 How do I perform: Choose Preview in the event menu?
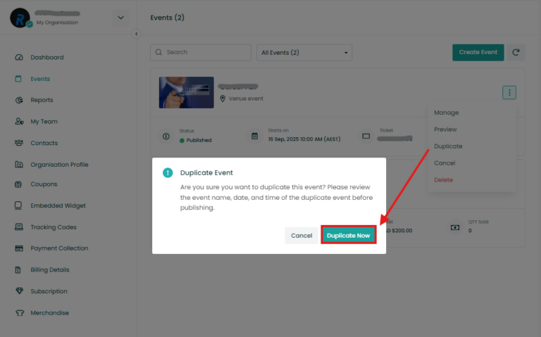click(445, 129)
